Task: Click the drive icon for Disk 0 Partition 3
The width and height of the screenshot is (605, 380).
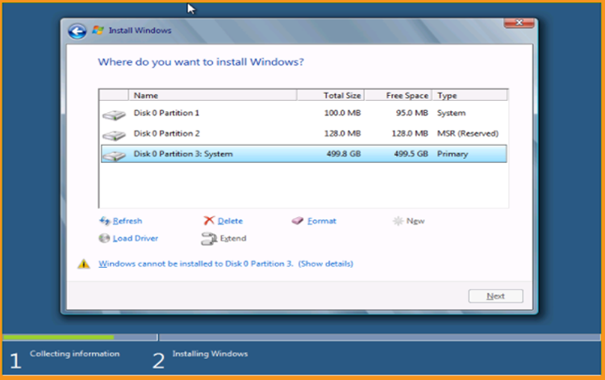Action: [x=115, y=156]
